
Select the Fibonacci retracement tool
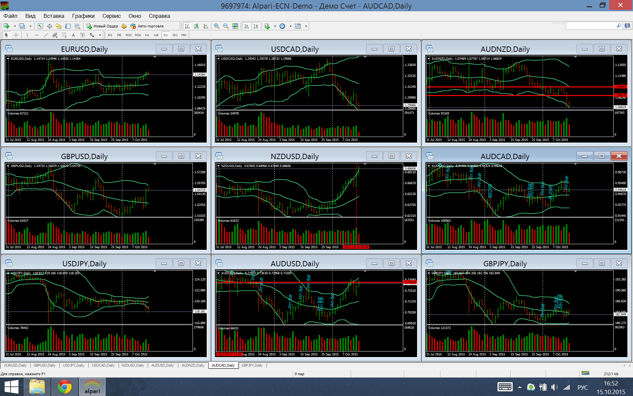pos(64,35)
